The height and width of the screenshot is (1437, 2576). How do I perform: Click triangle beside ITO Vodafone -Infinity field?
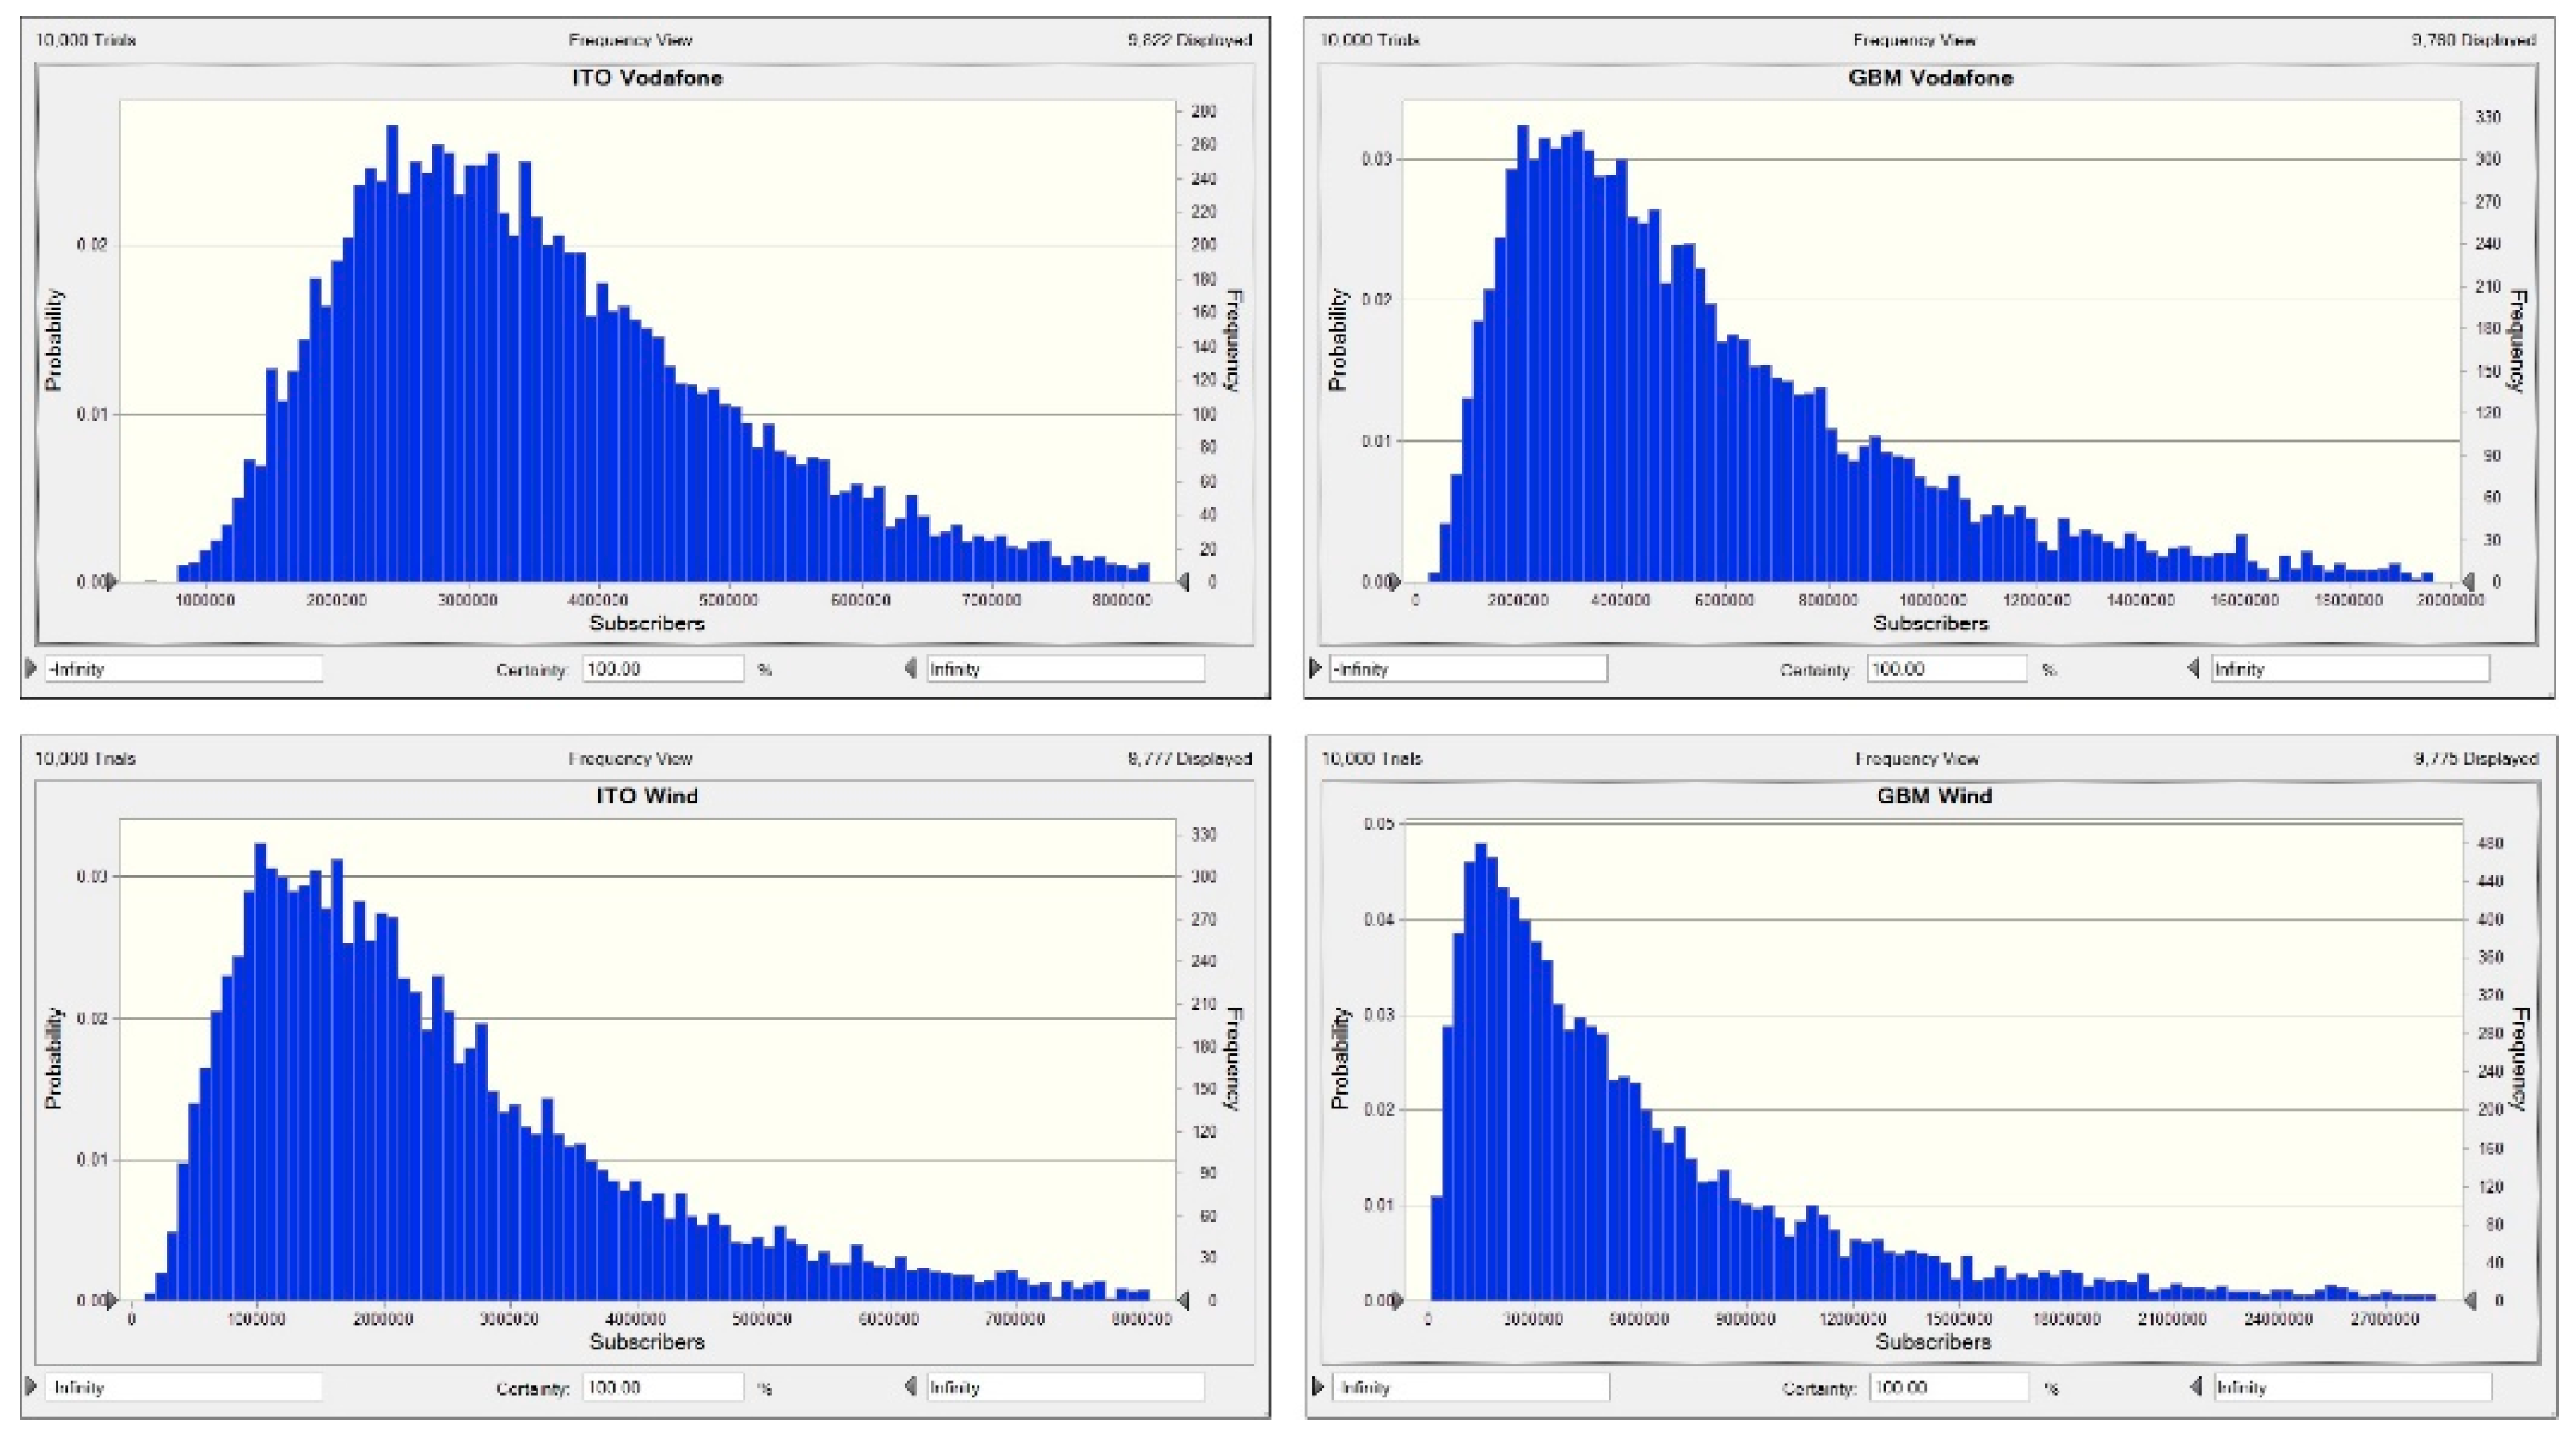31,668
